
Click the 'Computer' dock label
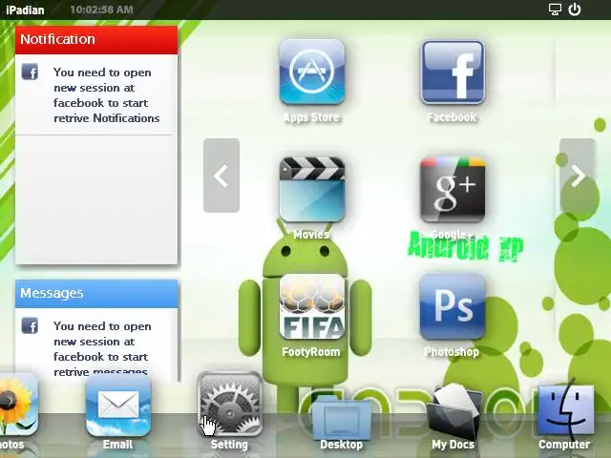564,445
